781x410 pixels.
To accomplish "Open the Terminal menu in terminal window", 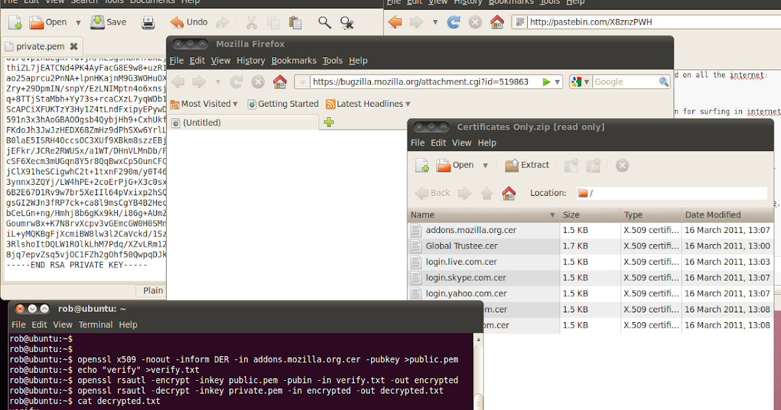I will (x=96, y=325).
